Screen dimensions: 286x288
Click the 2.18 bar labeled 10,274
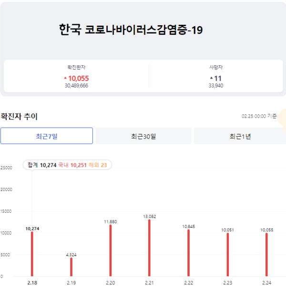[x=32, y=254]
